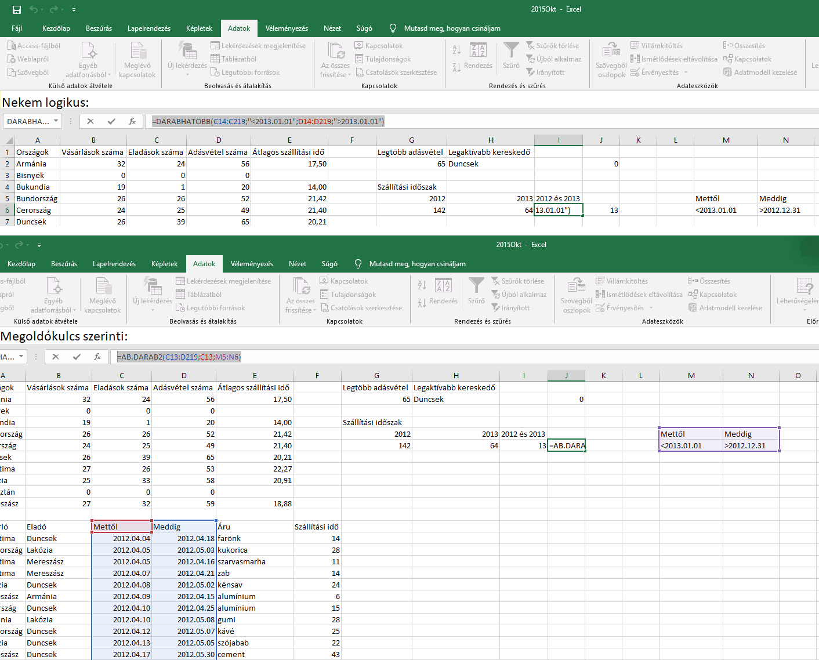Viewport: 819px width, 660px height.
Task: Select row 4 header in the upper spreadsheet
Action: tap(7, 187)
